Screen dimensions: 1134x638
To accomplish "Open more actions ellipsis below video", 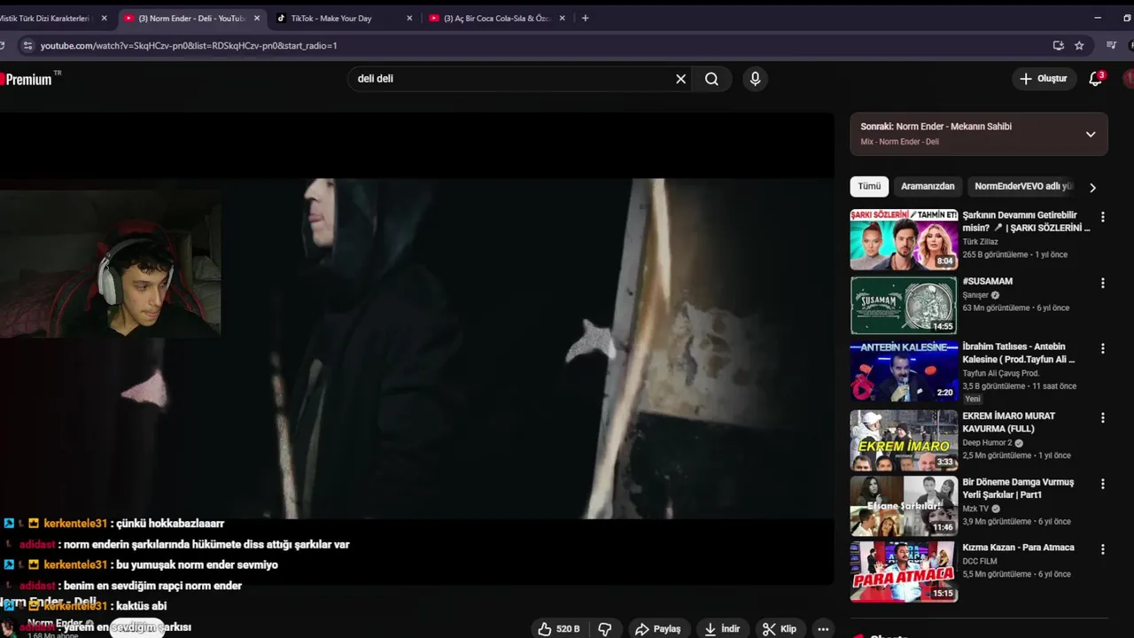I will point(823,629).
